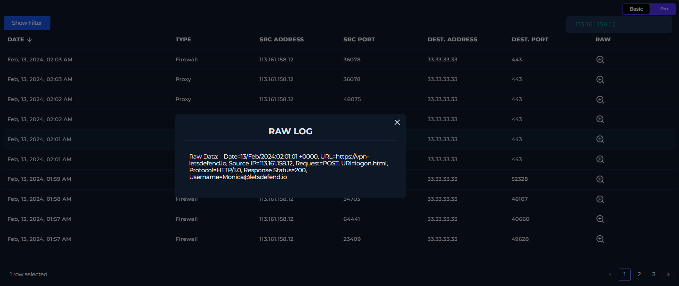Click the RAW column header
Screen dimensions: 679x286
(603, 40)
